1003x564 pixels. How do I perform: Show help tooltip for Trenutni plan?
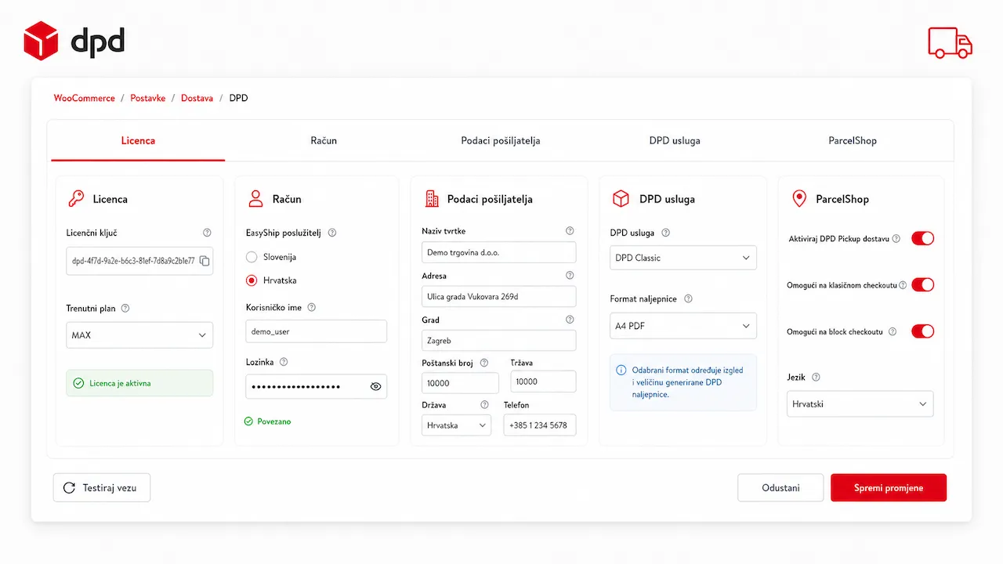pyautogui.click(x=125, y=309)
